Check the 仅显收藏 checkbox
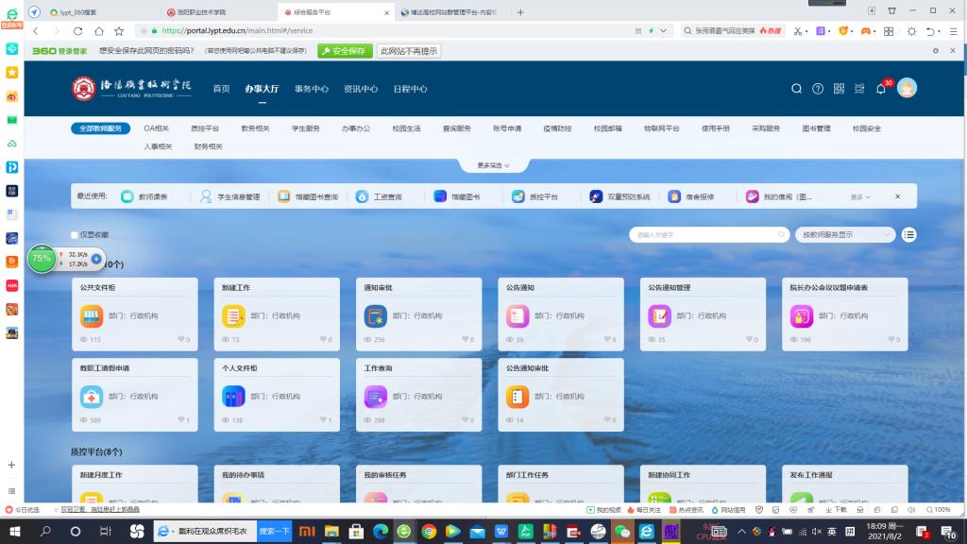967x544 pixels. tap(75, 234)
